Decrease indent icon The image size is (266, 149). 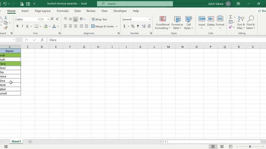[x=81, y=26]
